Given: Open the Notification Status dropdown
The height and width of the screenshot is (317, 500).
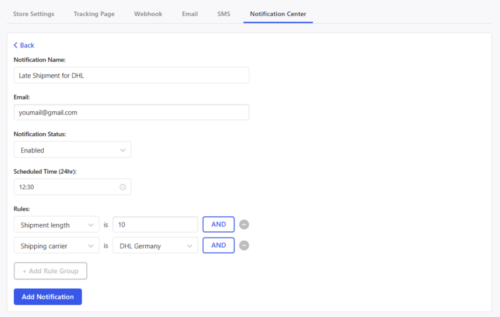Looking at the screenshot, I should pos(72,150).
